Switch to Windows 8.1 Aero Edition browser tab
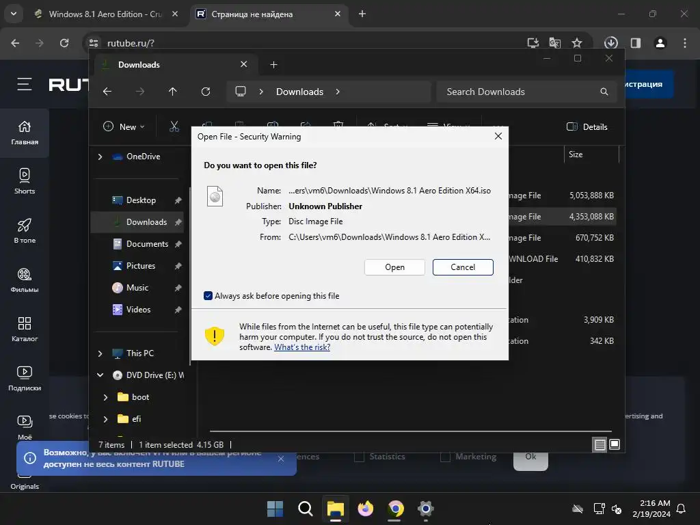 105,14
